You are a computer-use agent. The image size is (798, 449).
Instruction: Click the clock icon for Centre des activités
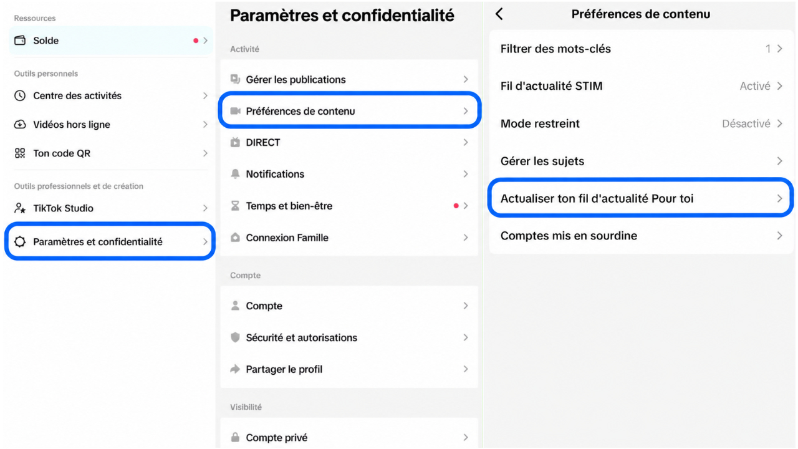pos(20,95)
